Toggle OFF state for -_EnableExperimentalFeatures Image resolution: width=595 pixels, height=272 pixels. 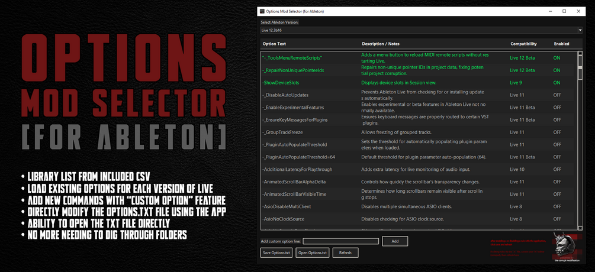[x=557, y=108]
